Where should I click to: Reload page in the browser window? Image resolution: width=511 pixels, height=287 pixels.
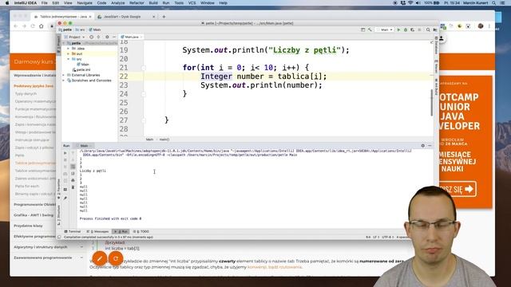pyautogui.click(x=33, y=26)
